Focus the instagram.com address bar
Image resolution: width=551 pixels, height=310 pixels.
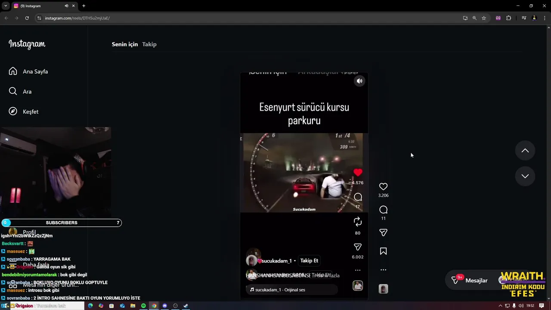(250, 18)
